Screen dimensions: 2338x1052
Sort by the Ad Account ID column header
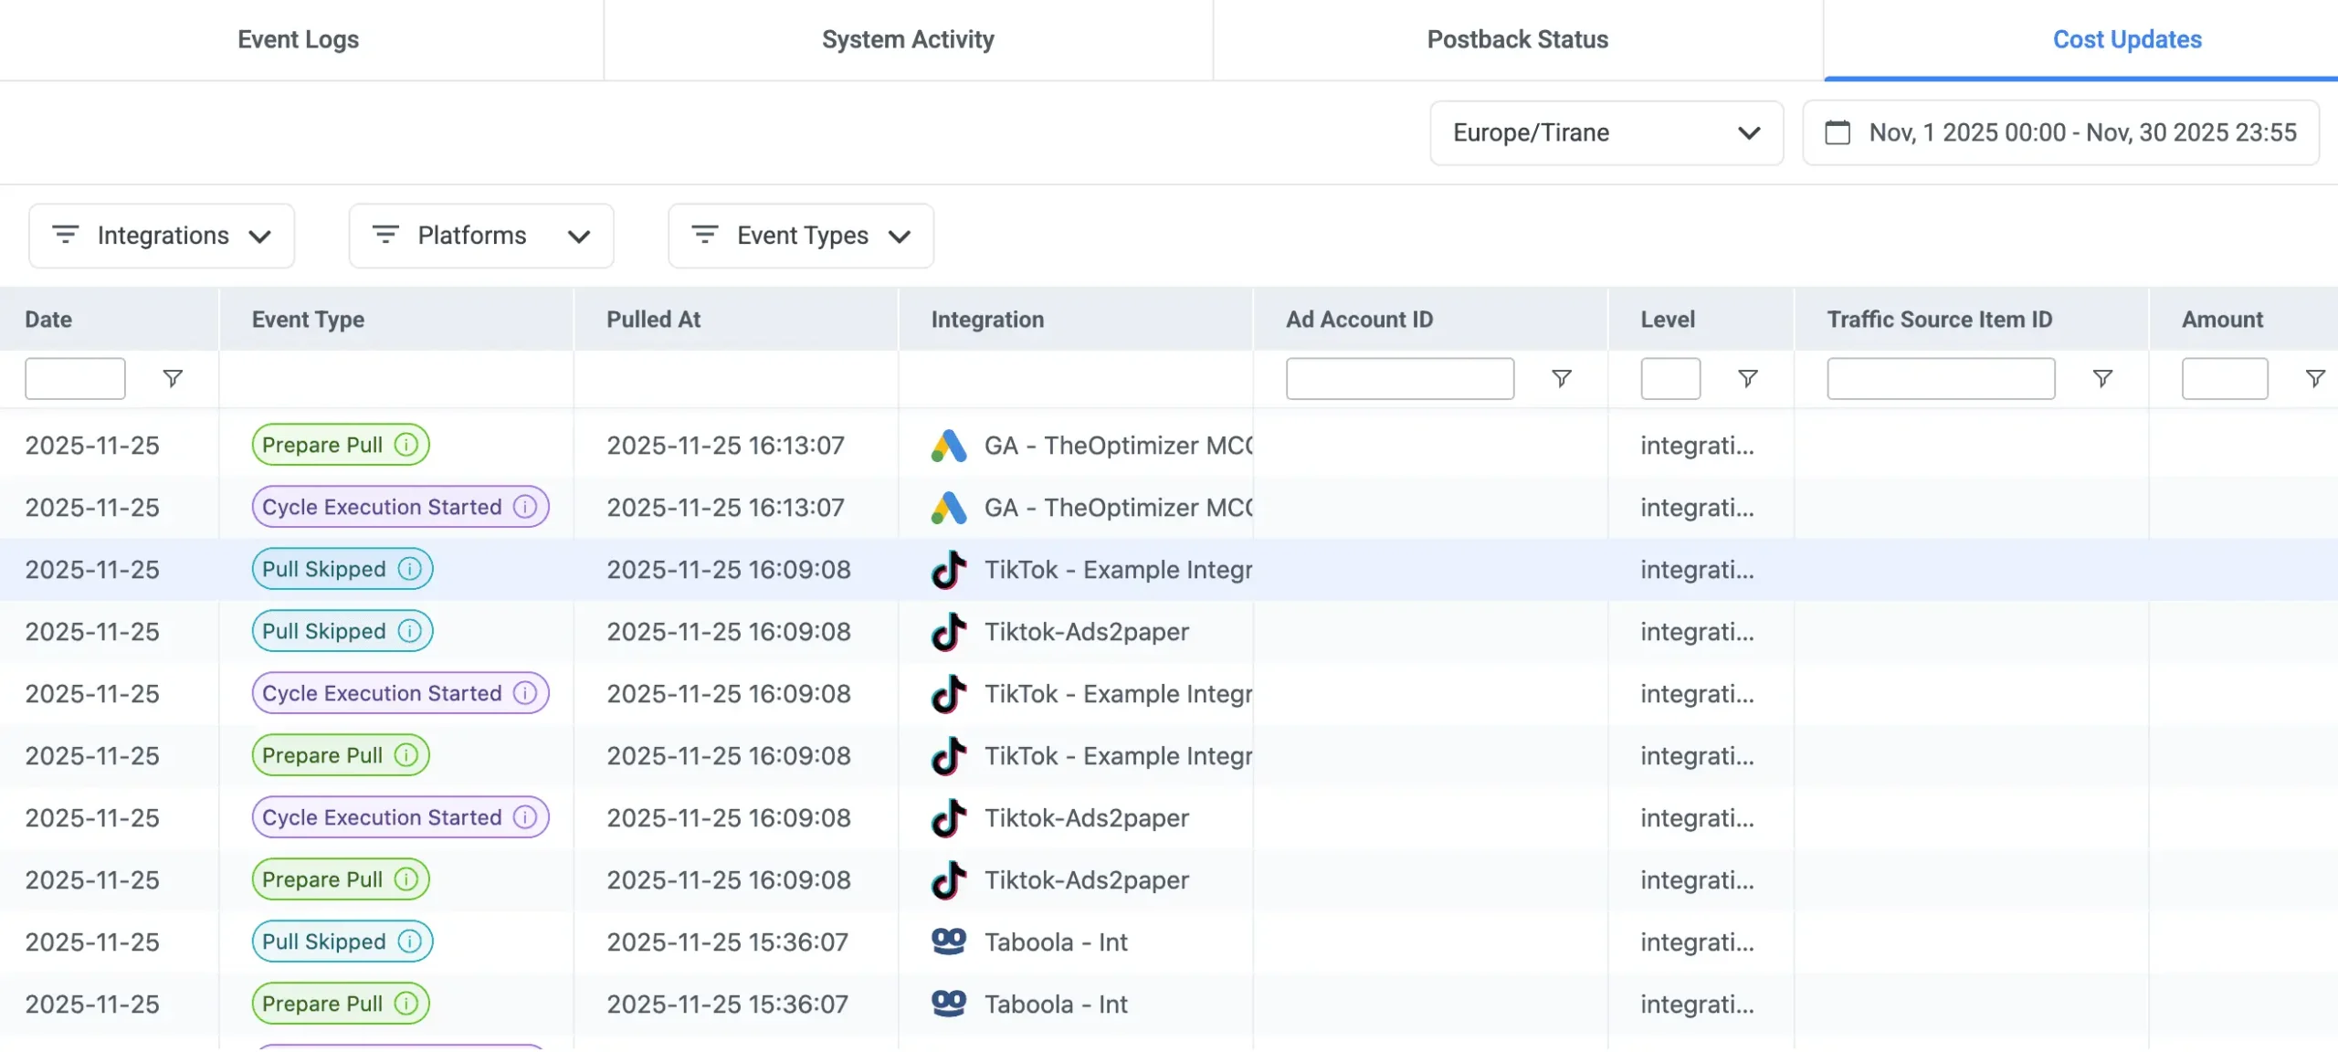[1359, 320]
